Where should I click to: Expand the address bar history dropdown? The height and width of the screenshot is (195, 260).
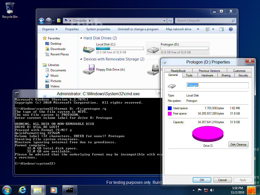click(x=164, y=21)
